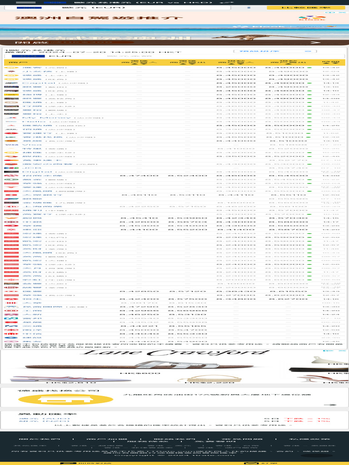Select the 8.47400 電匯 rate cell
Viewport: 349px width, 465px height.
pyautogui.click(x=139, y=176)
